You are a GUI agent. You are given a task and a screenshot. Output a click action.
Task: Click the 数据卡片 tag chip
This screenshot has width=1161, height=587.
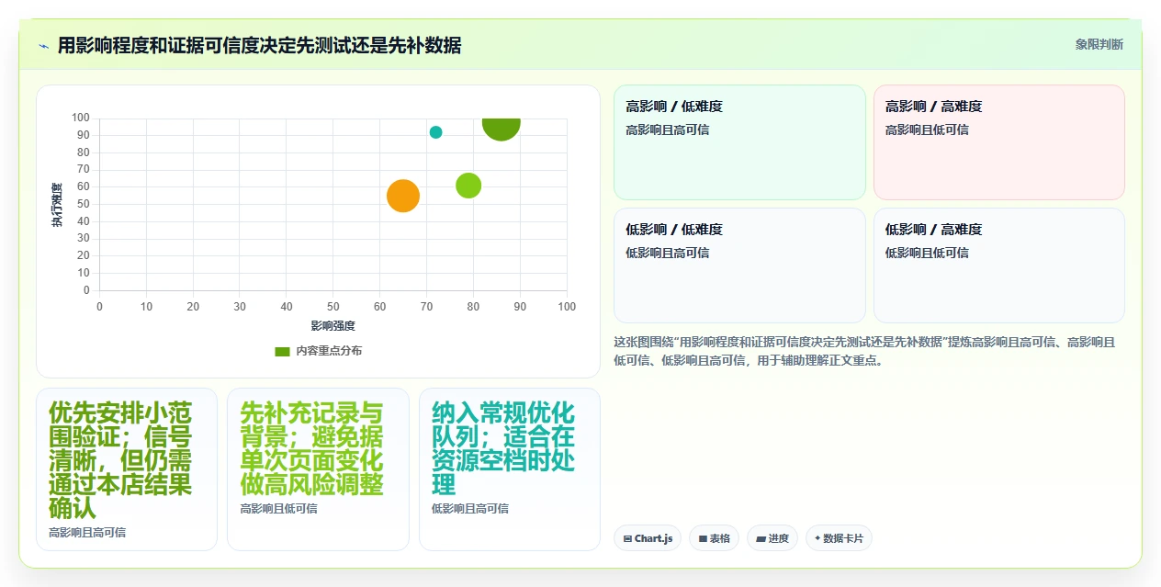839,538
